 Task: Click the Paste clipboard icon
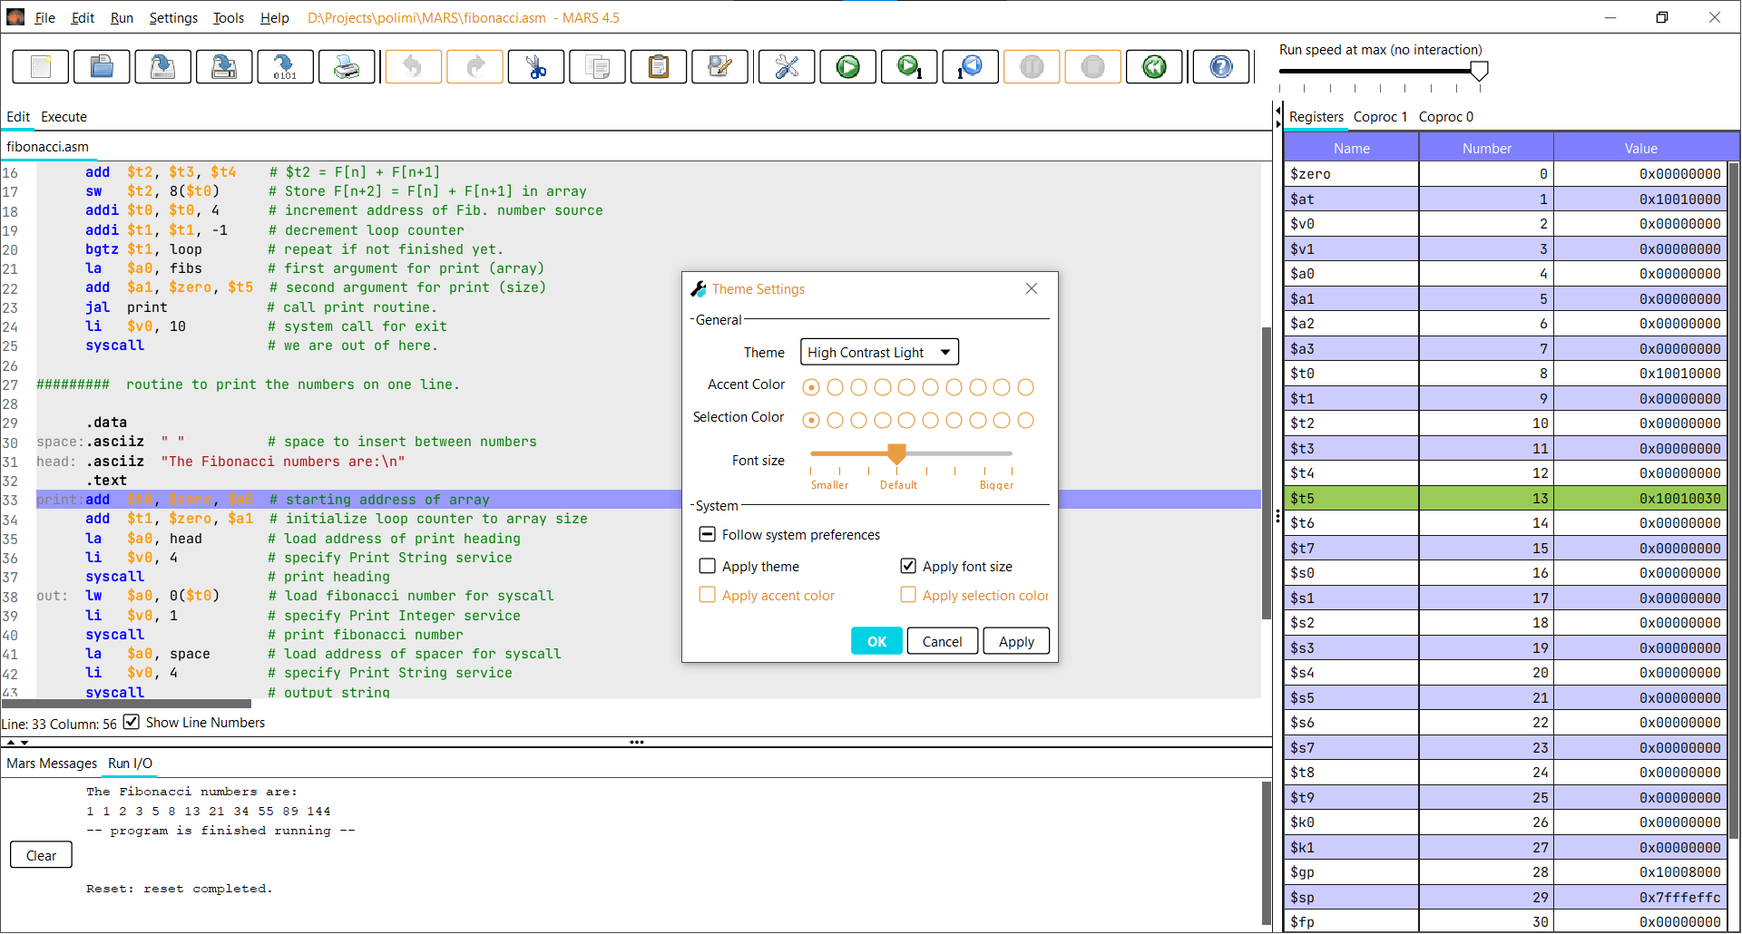click(659, 66)
